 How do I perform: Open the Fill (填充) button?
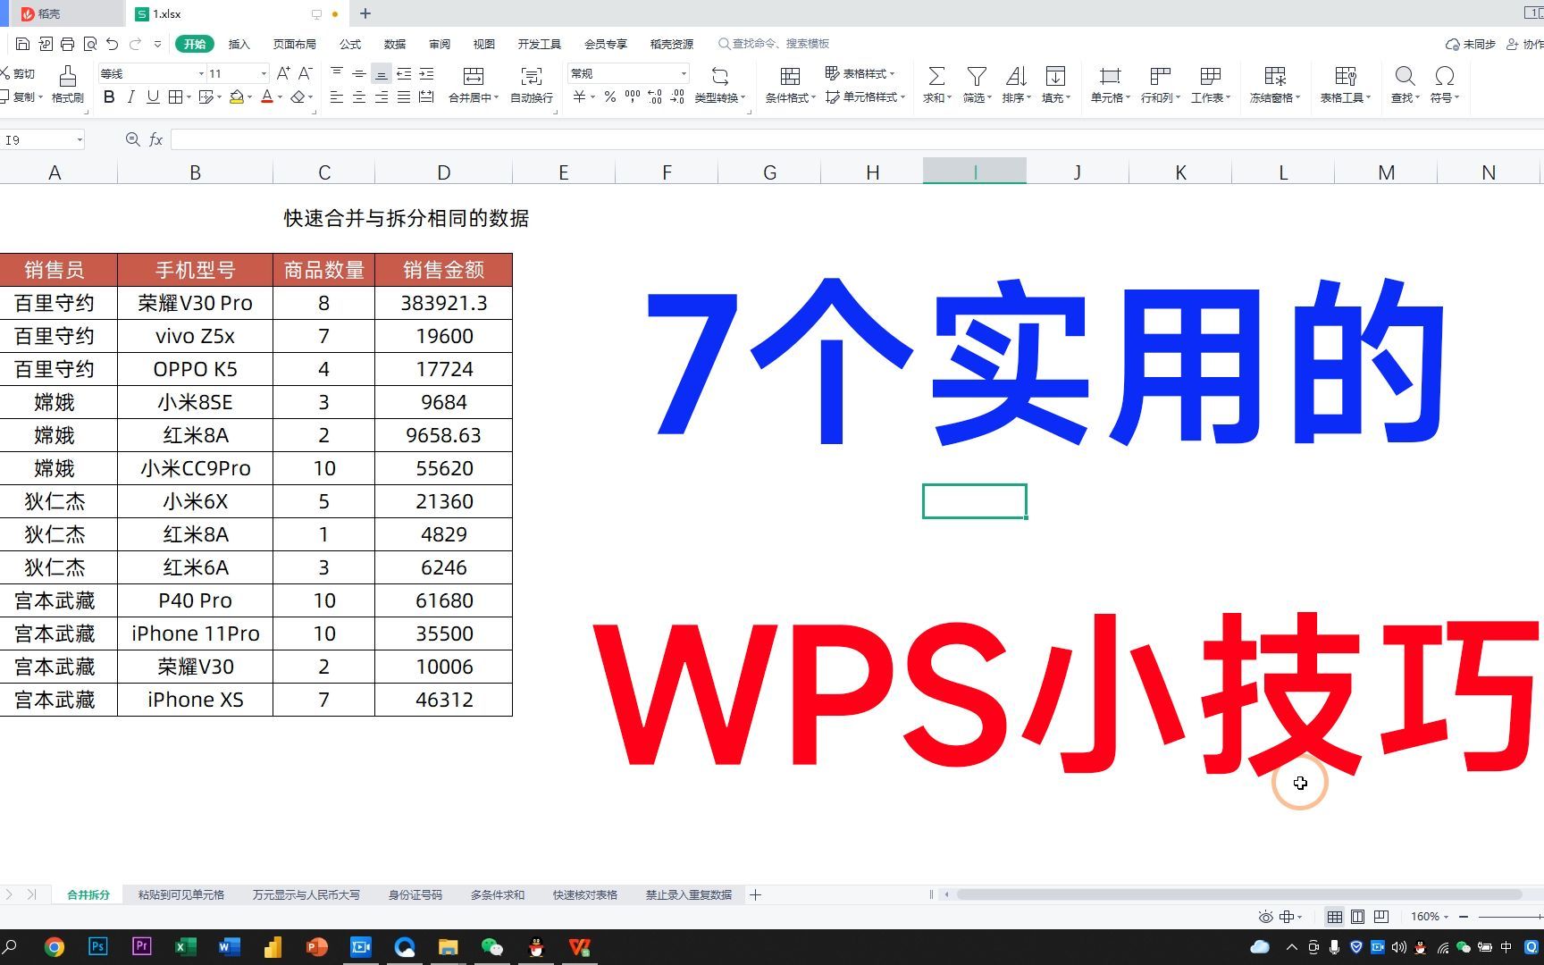click(x=1055, y=84)
